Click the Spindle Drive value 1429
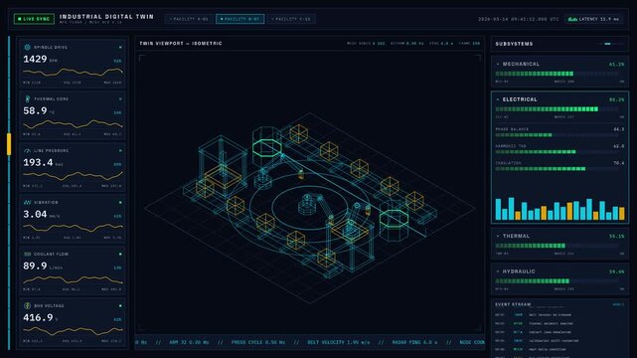This screenshot has width=637, height=358. (x=35, y=60)
